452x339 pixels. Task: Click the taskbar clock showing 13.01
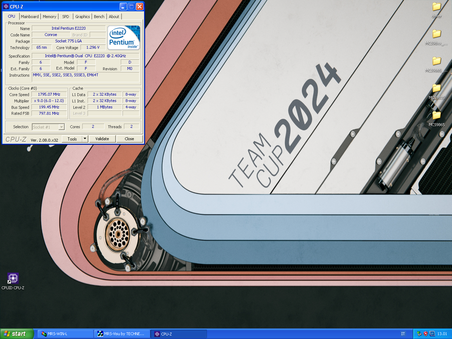pos(442,334)
